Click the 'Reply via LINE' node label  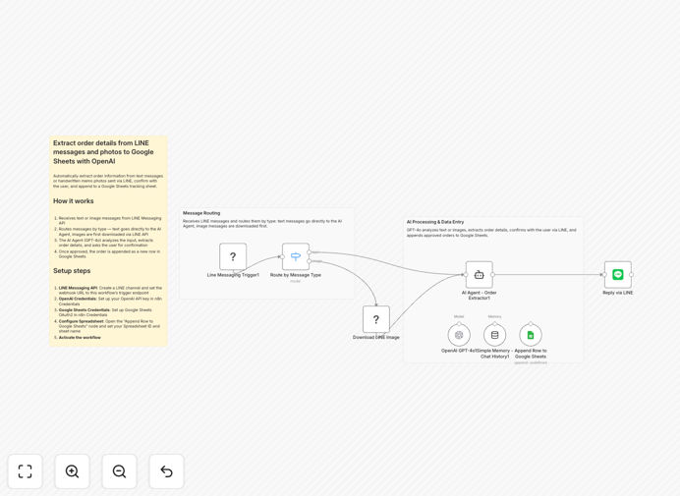pyautogui.click(x=618, y=293)
